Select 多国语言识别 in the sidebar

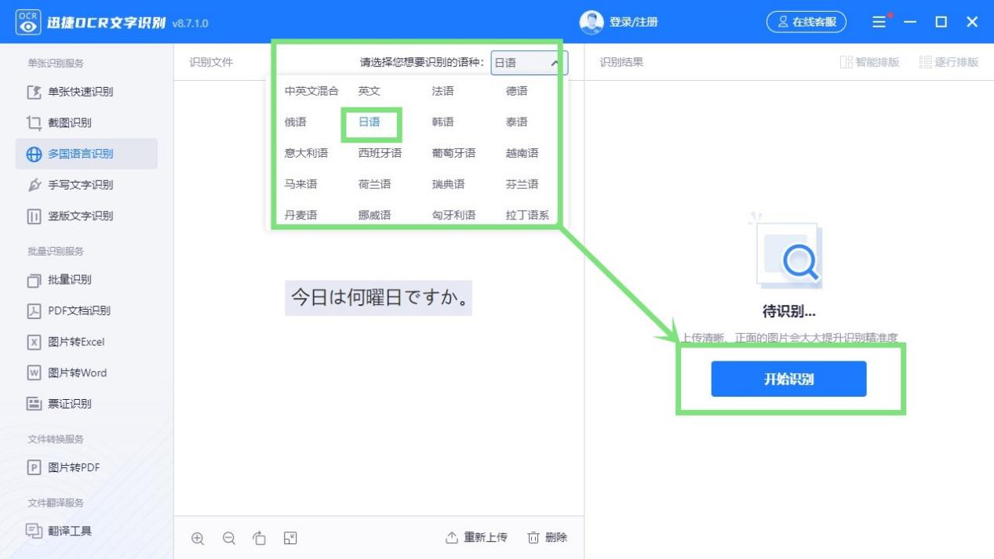pos(86,154)
